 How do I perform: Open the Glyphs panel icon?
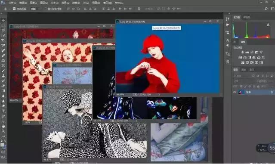coord(228,62)
